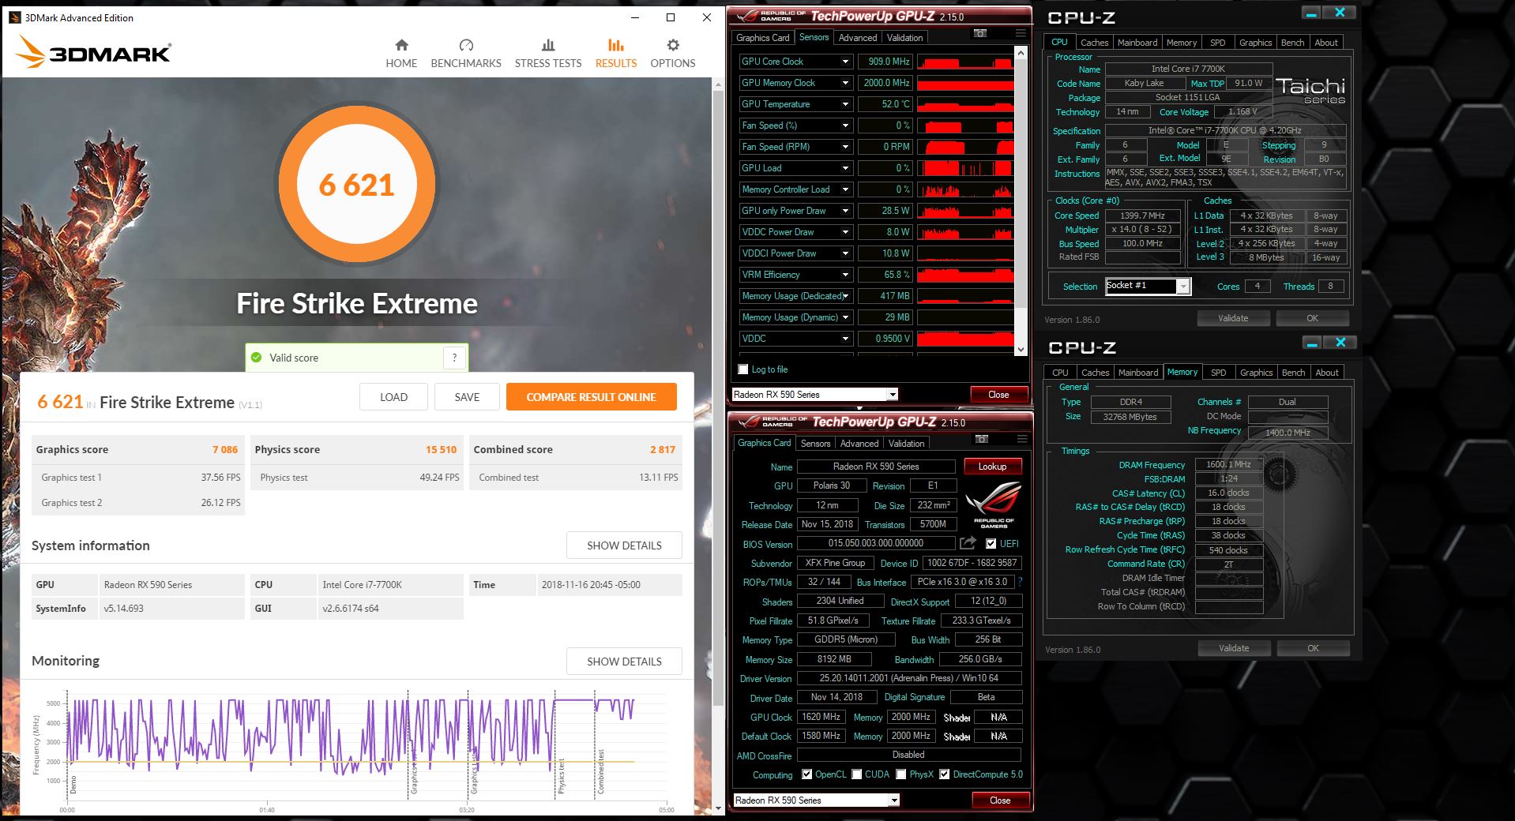
Task: Toggle the DirectCompute 5.0 checkbox
Action: point(944,774)
